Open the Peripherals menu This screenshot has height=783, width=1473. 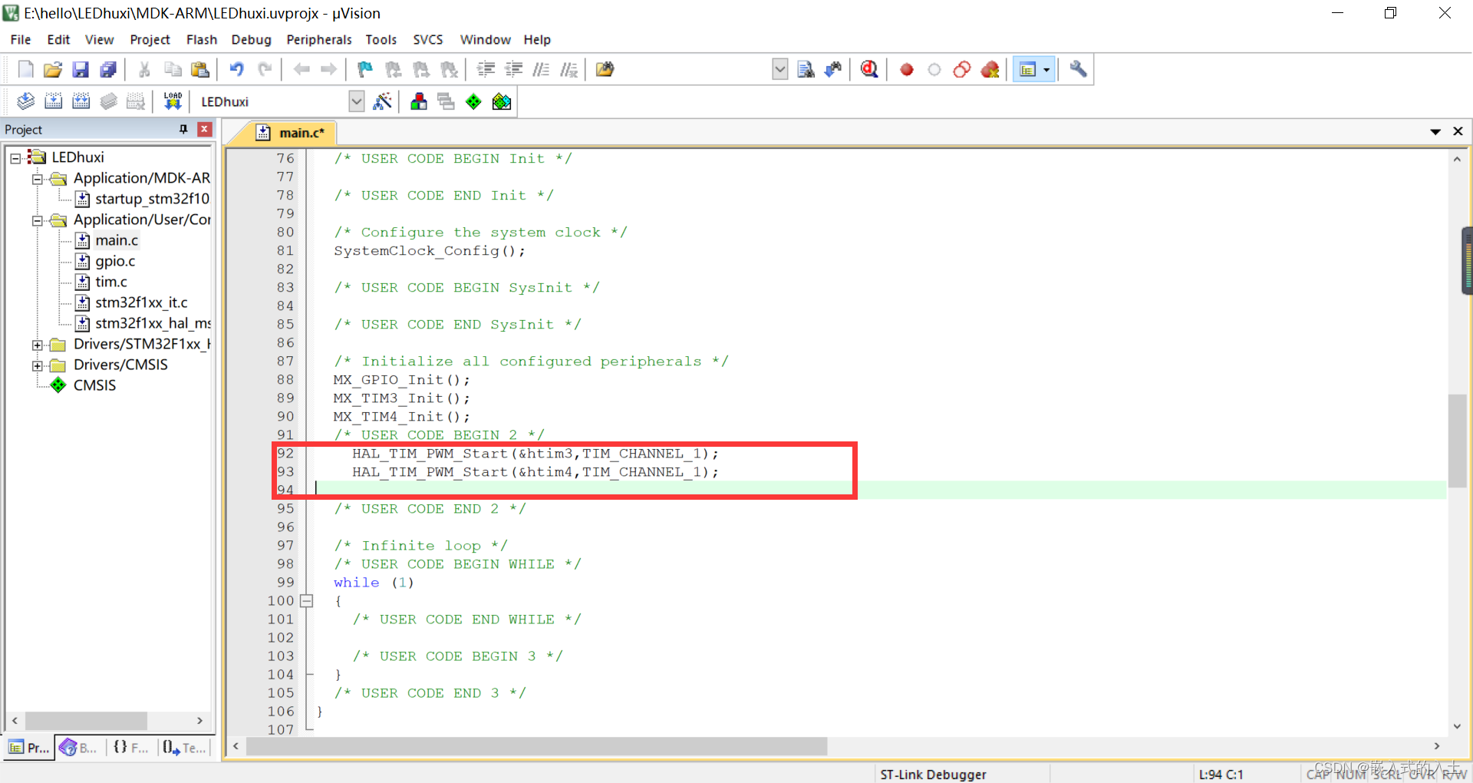point(318,39)
